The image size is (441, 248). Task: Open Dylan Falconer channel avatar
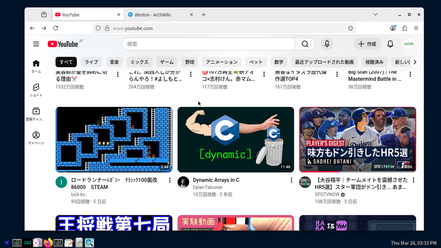point(183,182)
